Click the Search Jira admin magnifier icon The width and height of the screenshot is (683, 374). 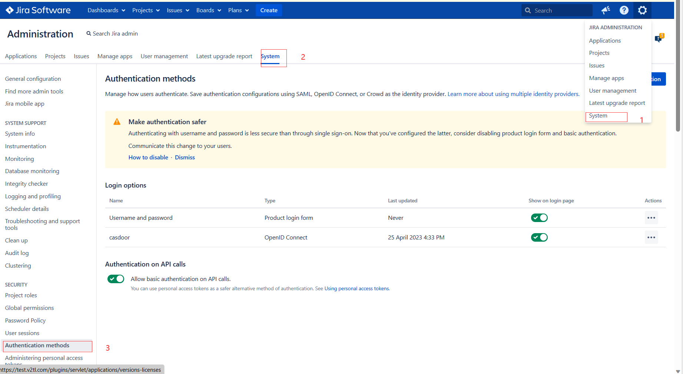click(88, 33)
